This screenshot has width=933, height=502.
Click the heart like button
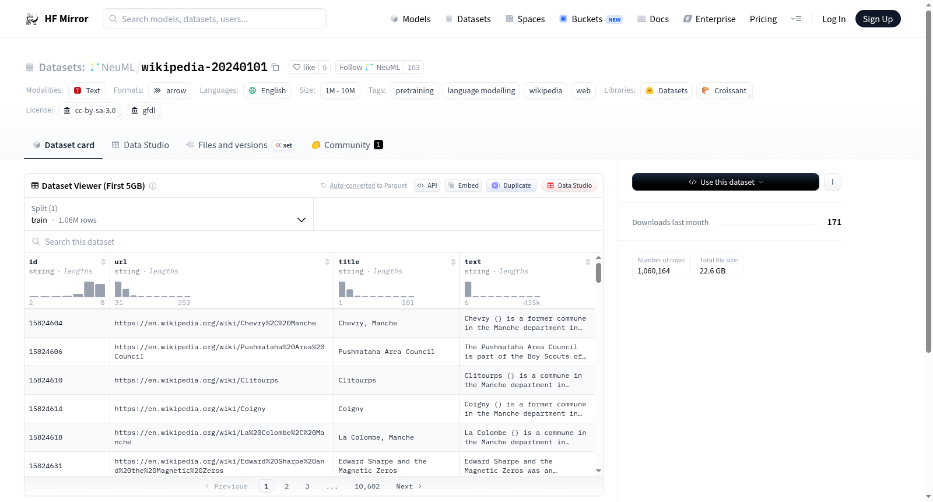coord(304,67)
